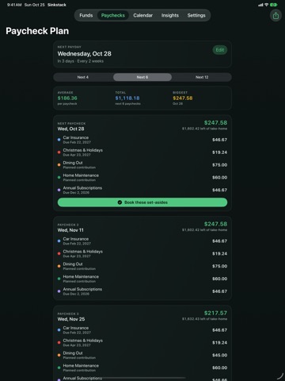The width and height of the screenshot is (285, 381).
Task: Click orange dot beside Dining Out, Nov 25
Action: (x=59, y=355)
